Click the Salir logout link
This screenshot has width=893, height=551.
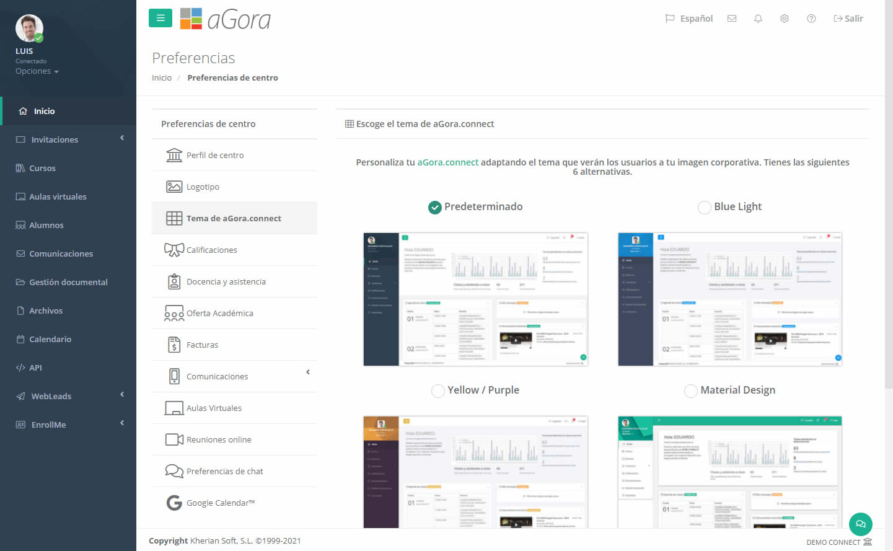click(x=848, y=19)
